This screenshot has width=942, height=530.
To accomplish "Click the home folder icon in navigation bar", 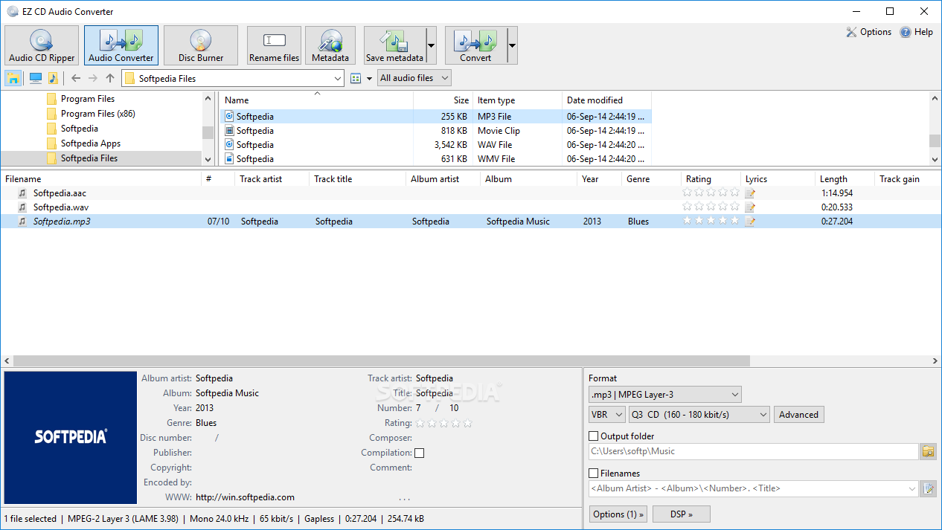I will (13, 78).
